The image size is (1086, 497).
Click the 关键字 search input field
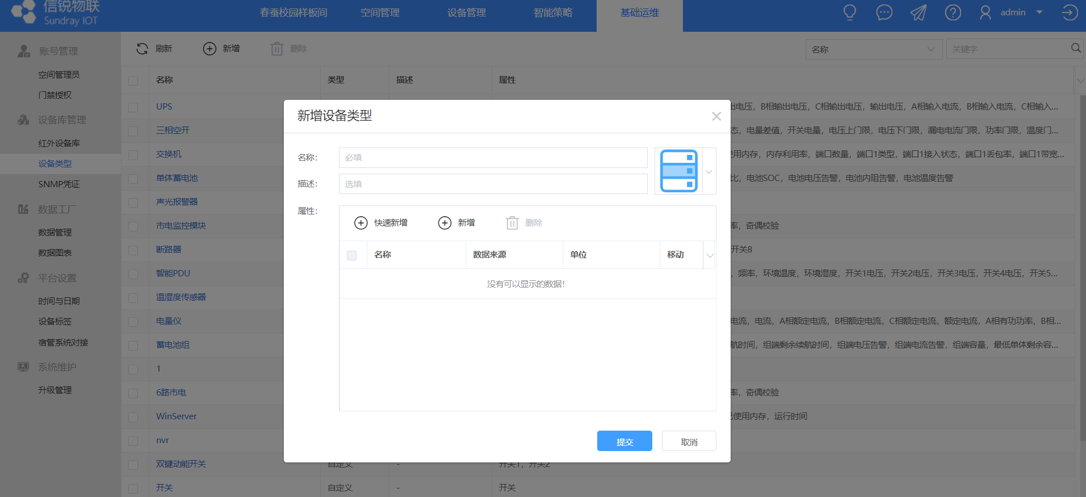tap(1008, 49)
